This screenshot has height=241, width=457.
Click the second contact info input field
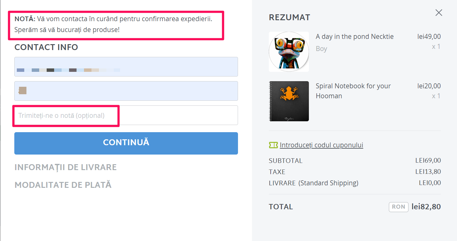(126, 91)
